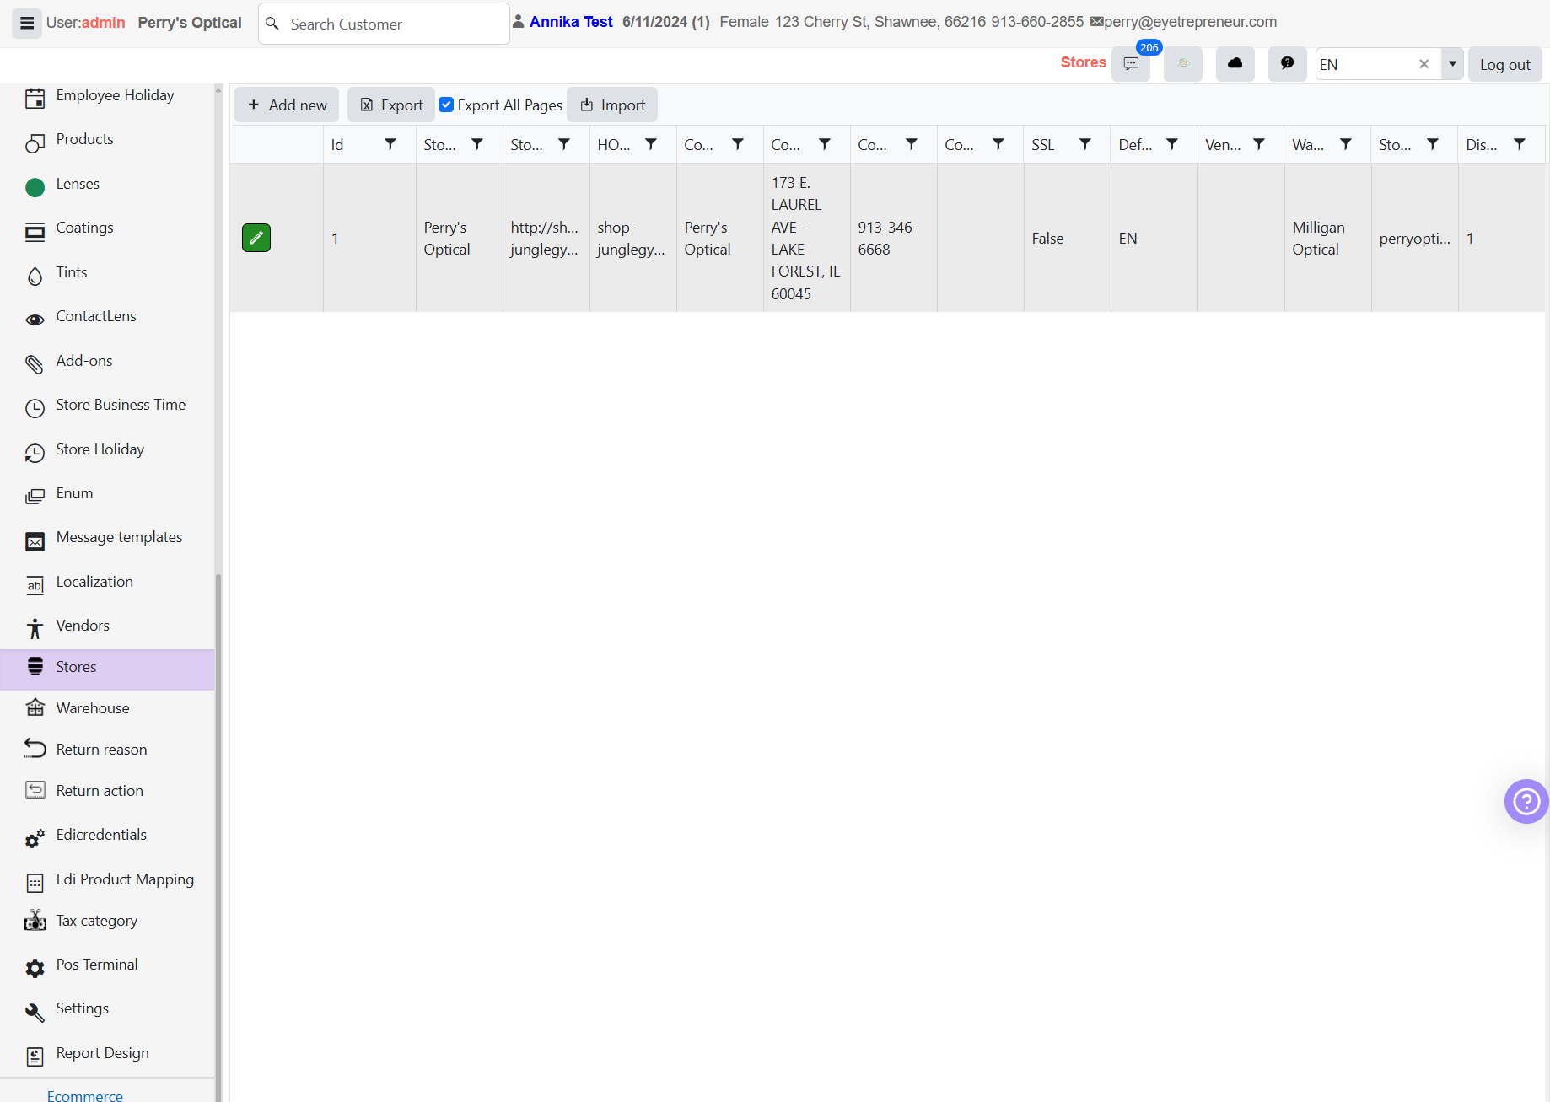1550x1102 pixels.
Task: Click the Add new button
Action: 287,105
